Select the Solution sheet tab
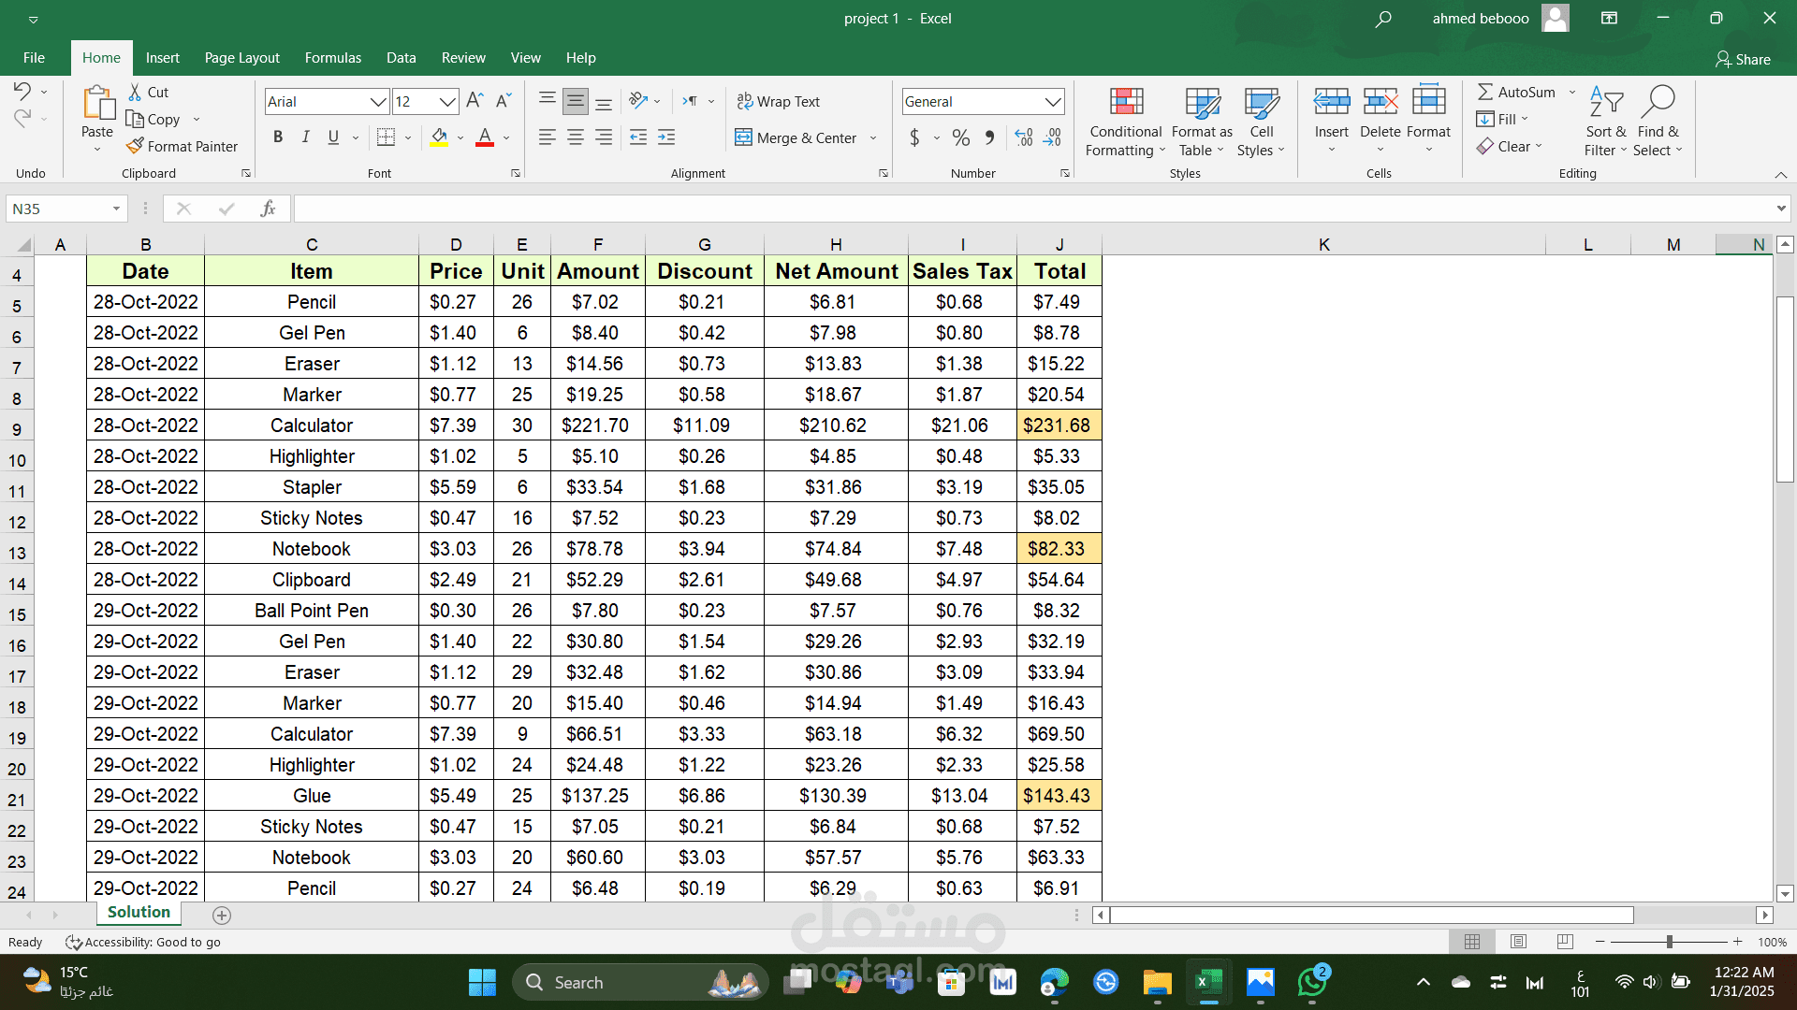 (139, 913)
